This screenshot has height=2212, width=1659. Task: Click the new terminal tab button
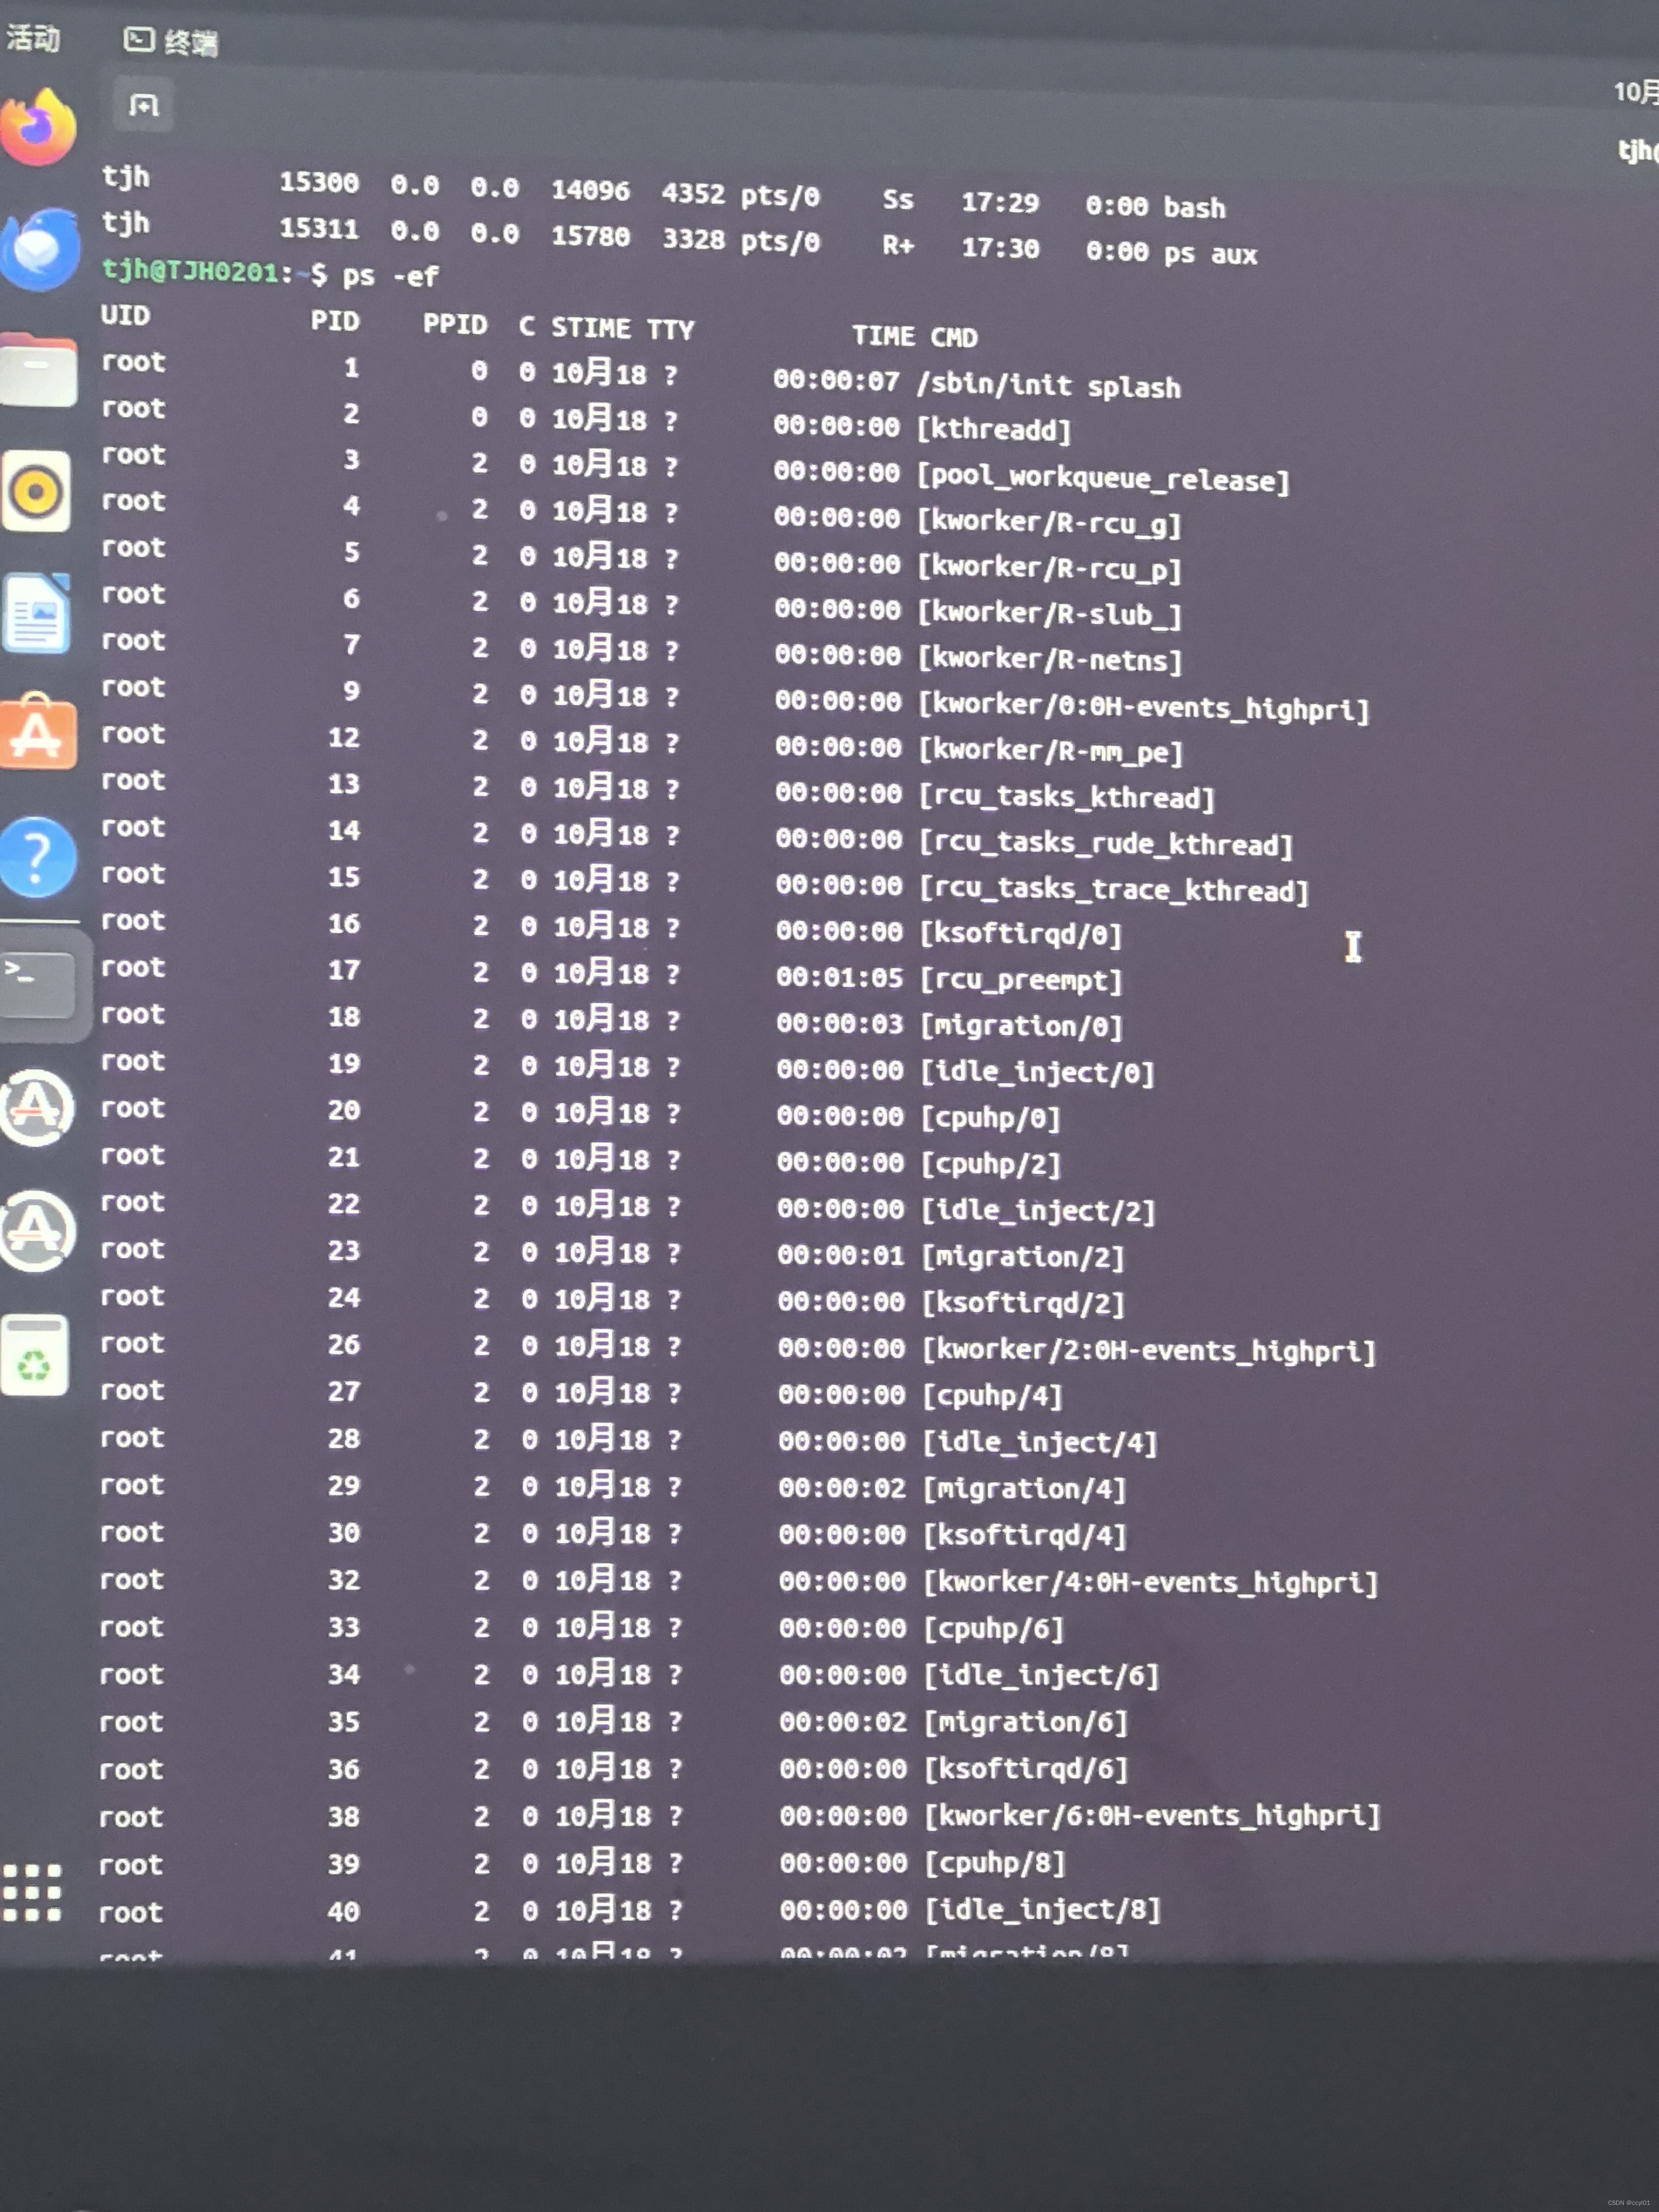144,104
